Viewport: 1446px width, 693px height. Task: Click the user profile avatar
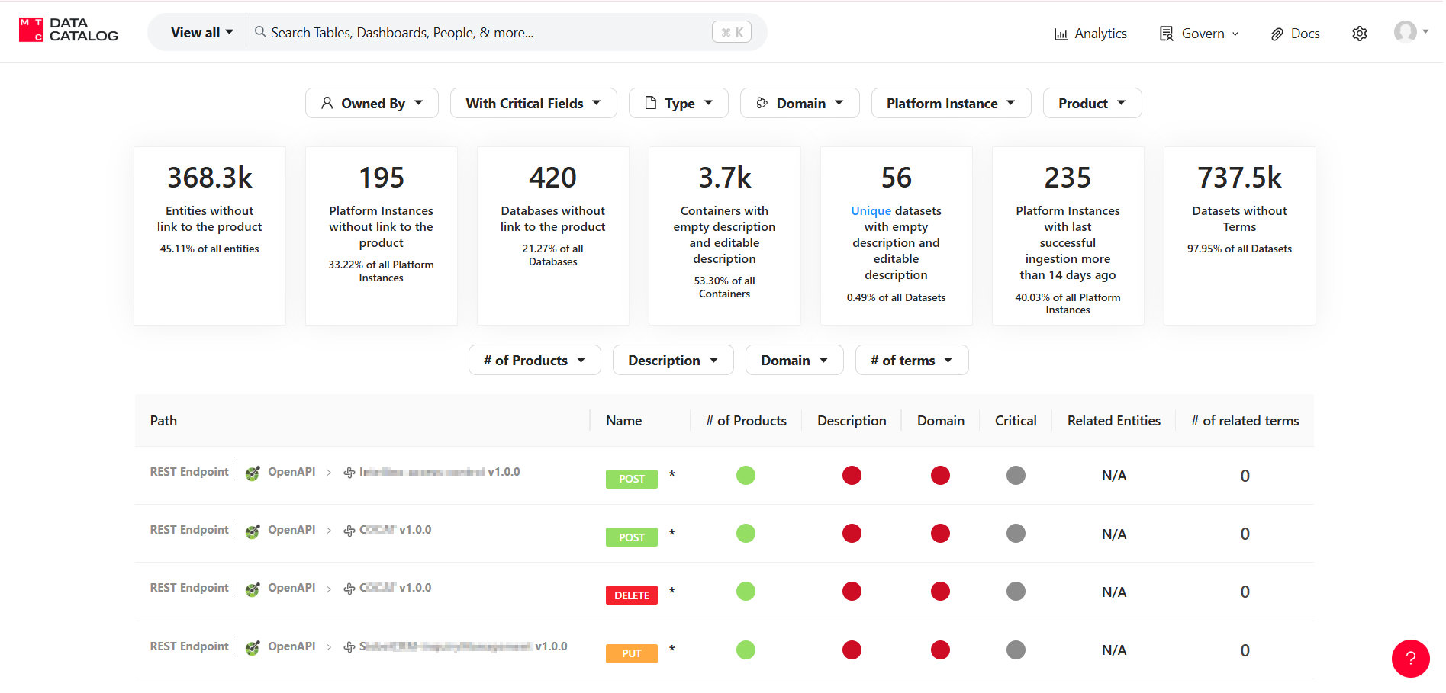(x=1405, y=32)
